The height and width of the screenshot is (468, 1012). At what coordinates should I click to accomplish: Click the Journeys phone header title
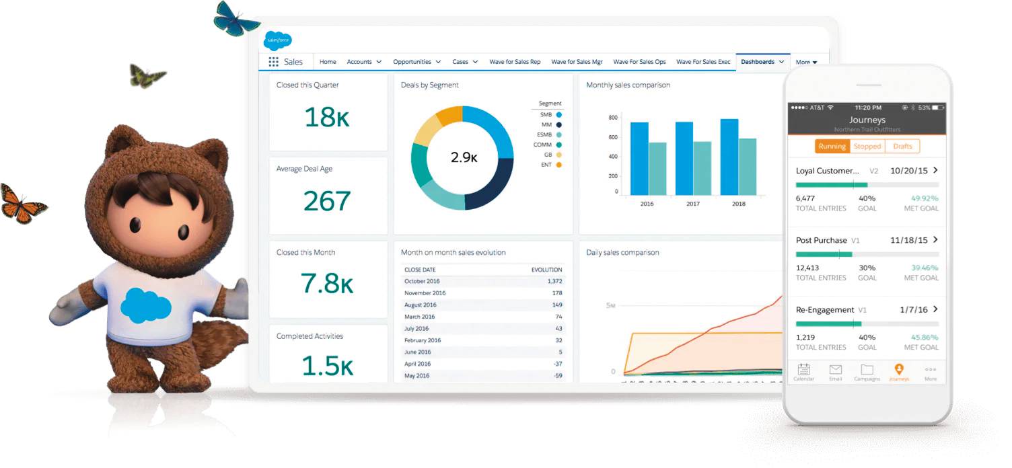[867, 120]
